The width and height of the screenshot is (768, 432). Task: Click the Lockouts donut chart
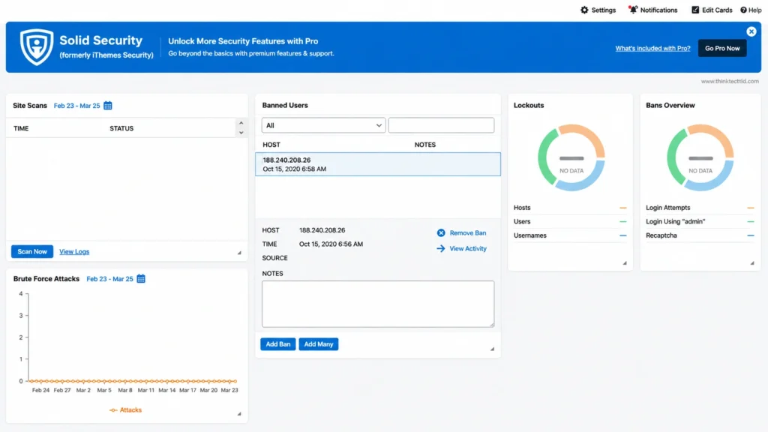(x=571, y=157)
